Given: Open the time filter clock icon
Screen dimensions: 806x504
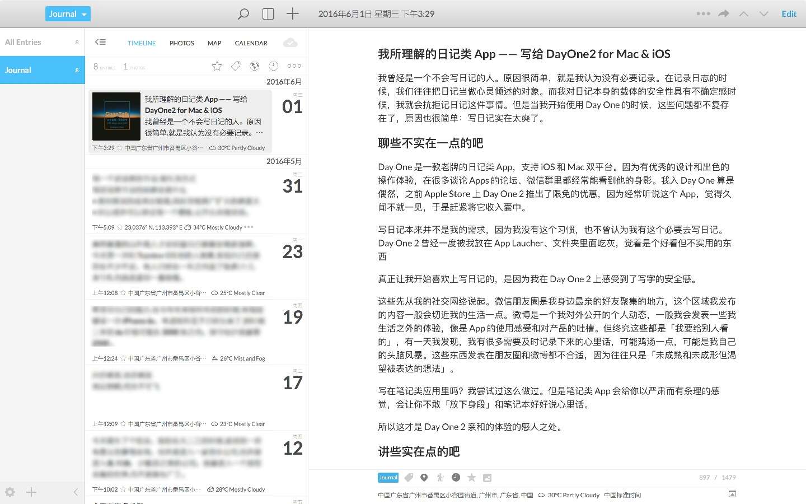Looking at the screenshot, I should 273,66.
